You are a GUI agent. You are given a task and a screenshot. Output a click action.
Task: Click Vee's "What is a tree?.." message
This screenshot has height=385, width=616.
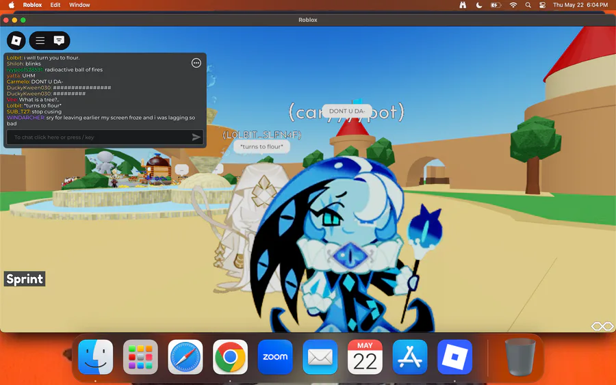coord(33,100)
